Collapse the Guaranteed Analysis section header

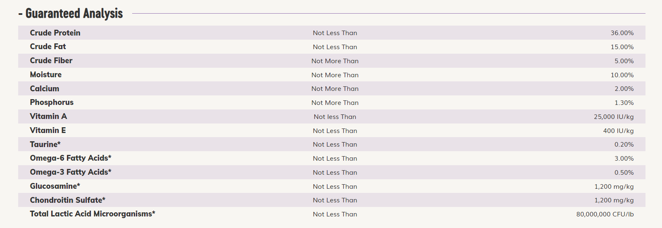pos(71,13)
